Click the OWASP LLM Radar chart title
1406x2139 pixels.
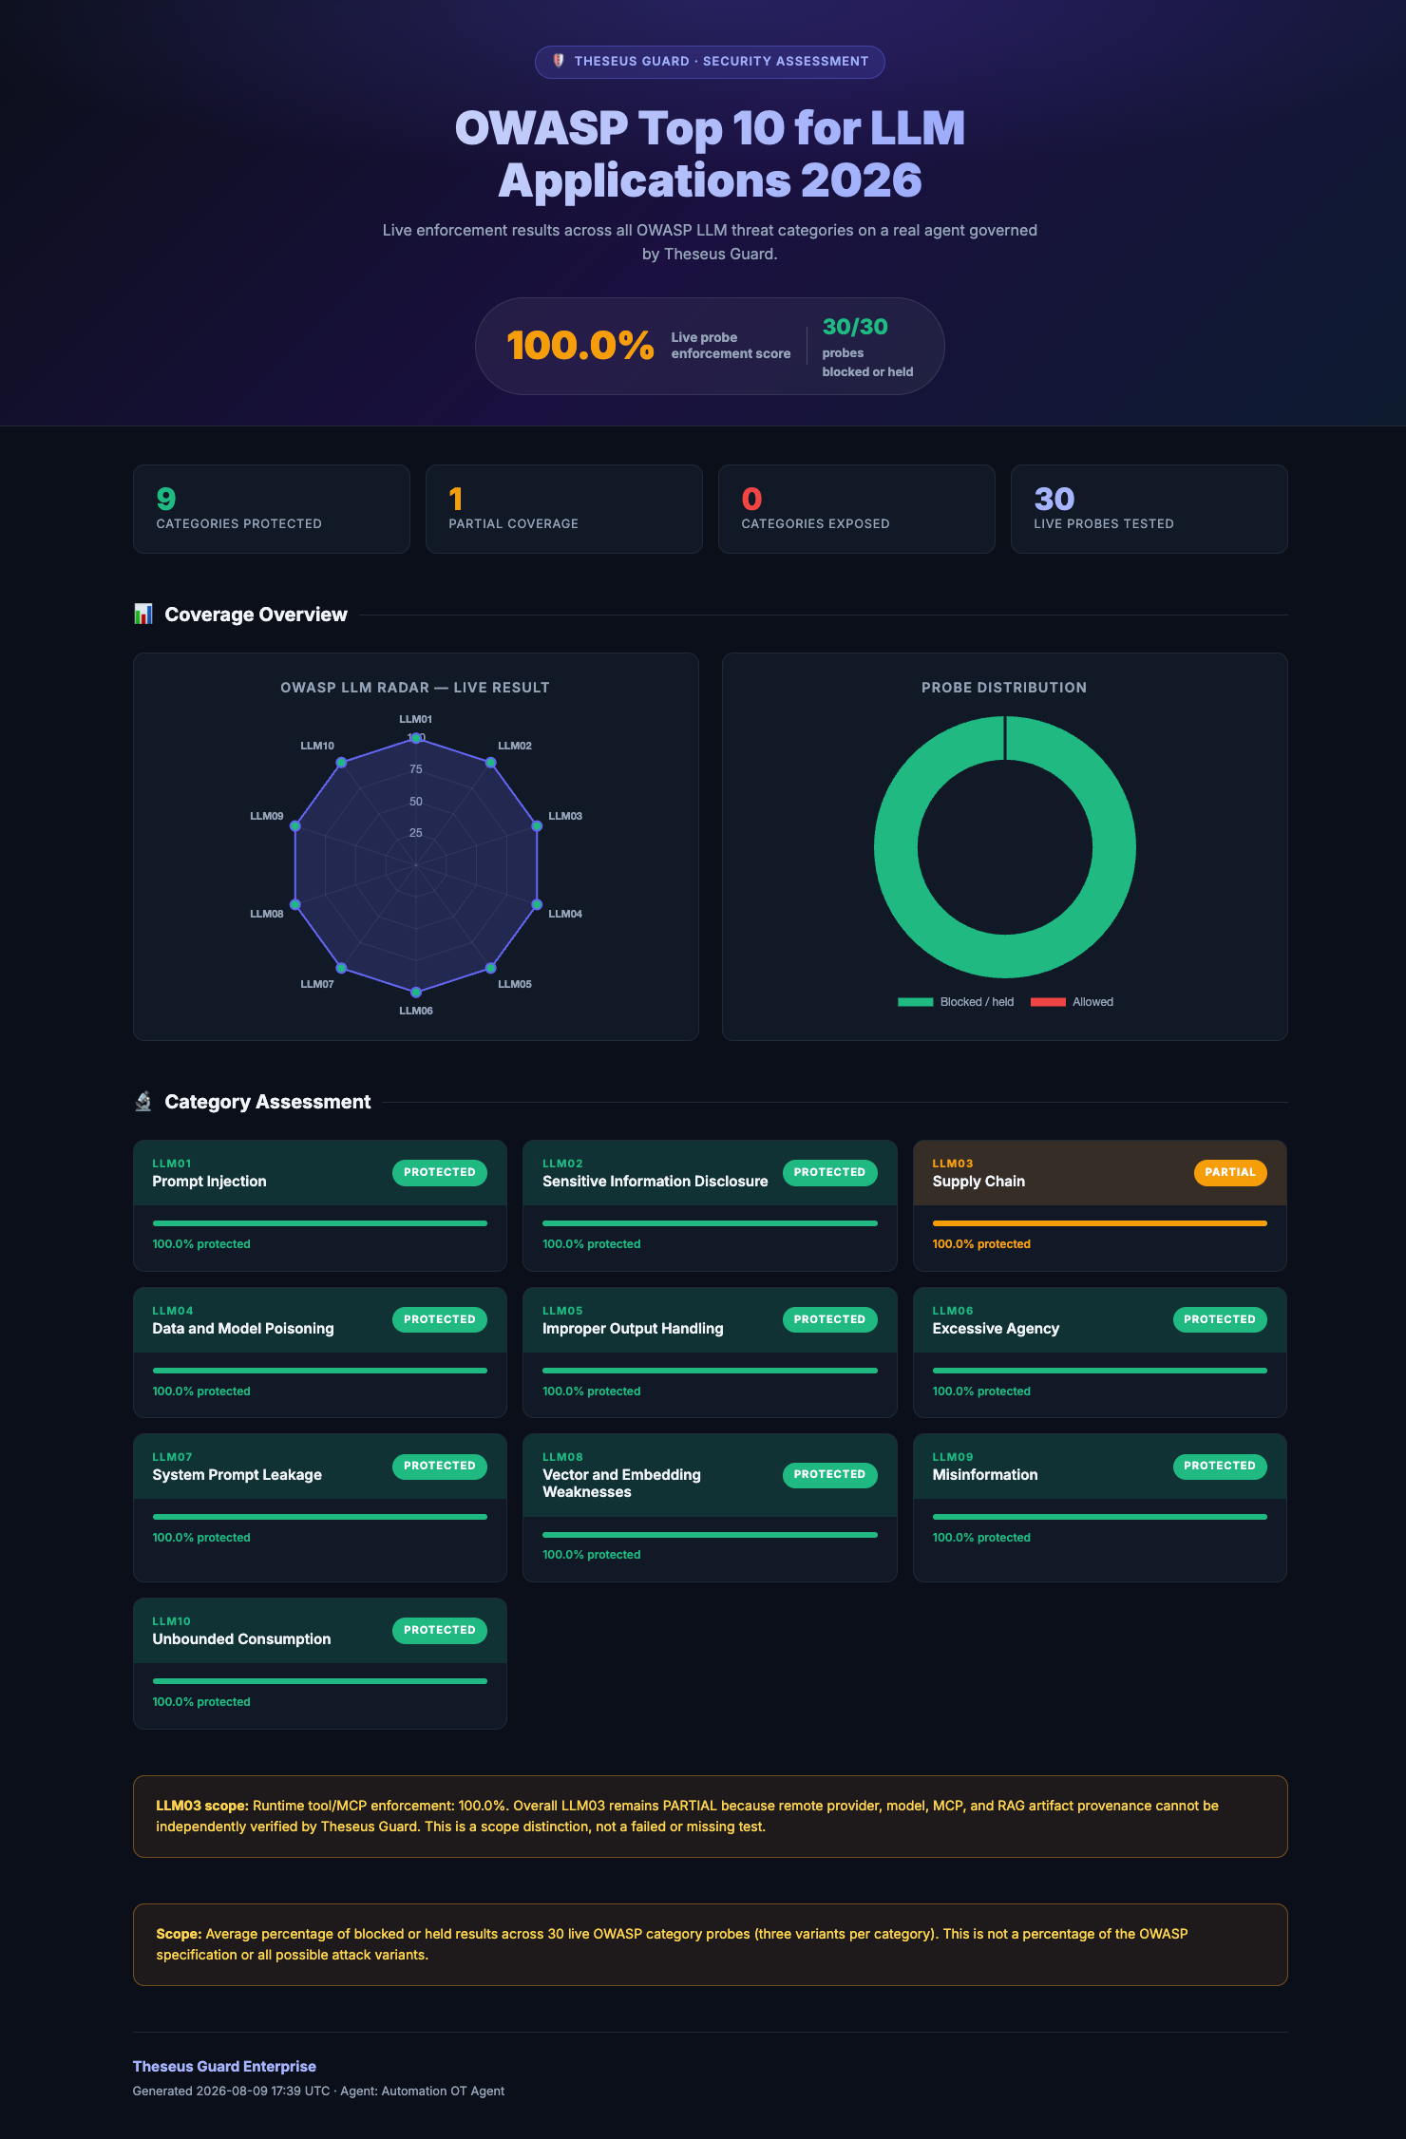pos(415,688)
